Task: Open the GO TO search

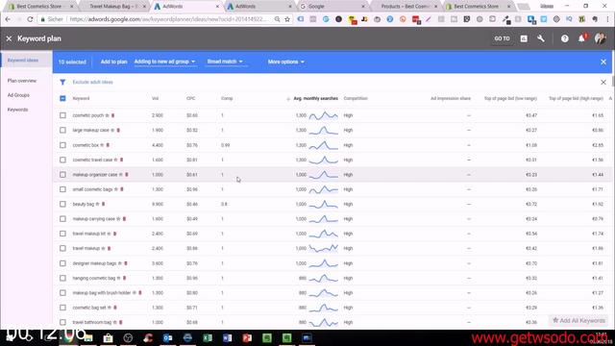Action: click(502, 38)
